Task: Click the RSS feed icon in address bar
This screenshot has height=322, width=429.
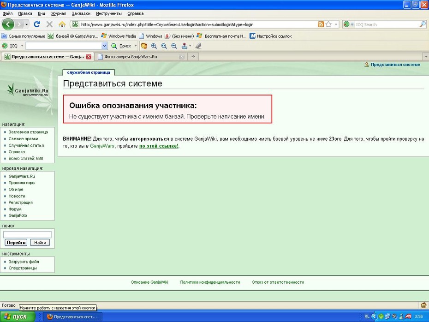Action: pos(321,24)
